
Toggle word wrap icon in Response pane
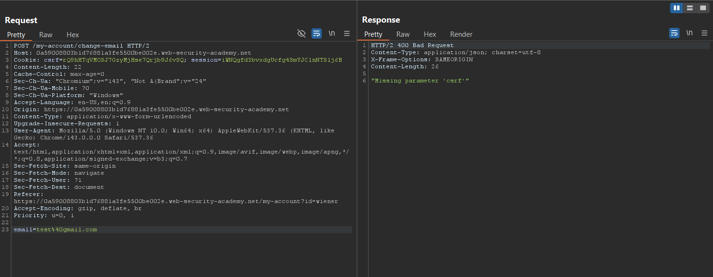(674, 33)
